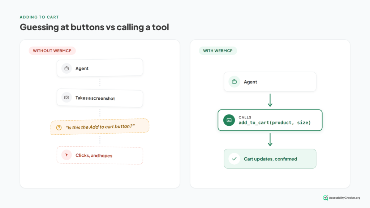Click the 'Clicks, and hopes' text
Screen dimensions: 370x208
pos(94,155)
